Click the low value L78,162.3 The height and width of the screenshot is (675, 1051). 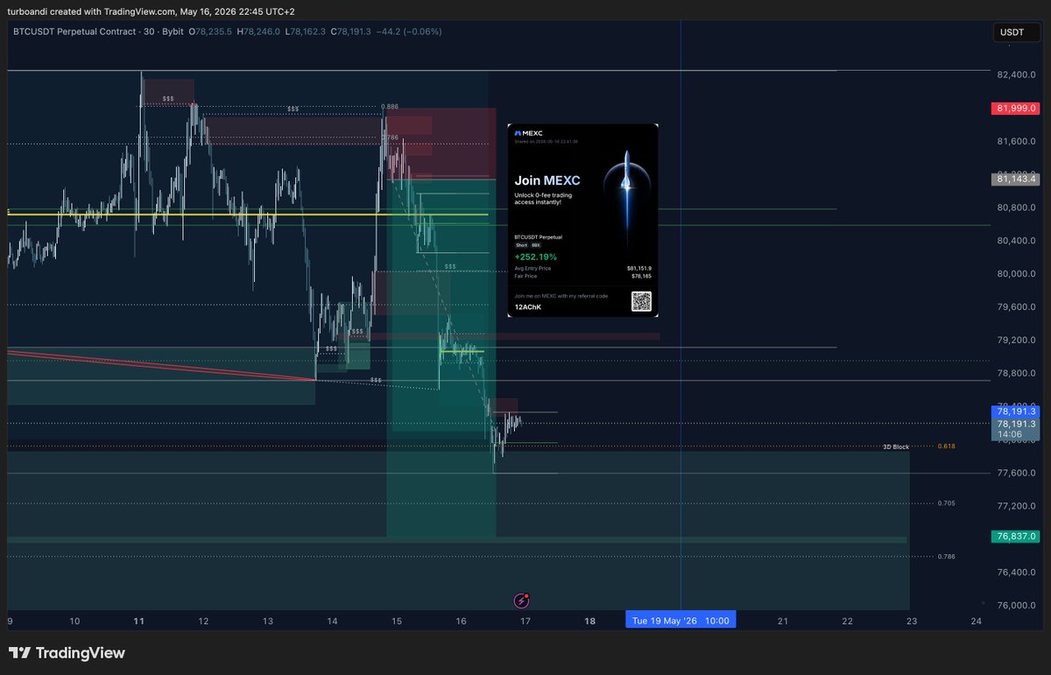[x=305, y=32]
